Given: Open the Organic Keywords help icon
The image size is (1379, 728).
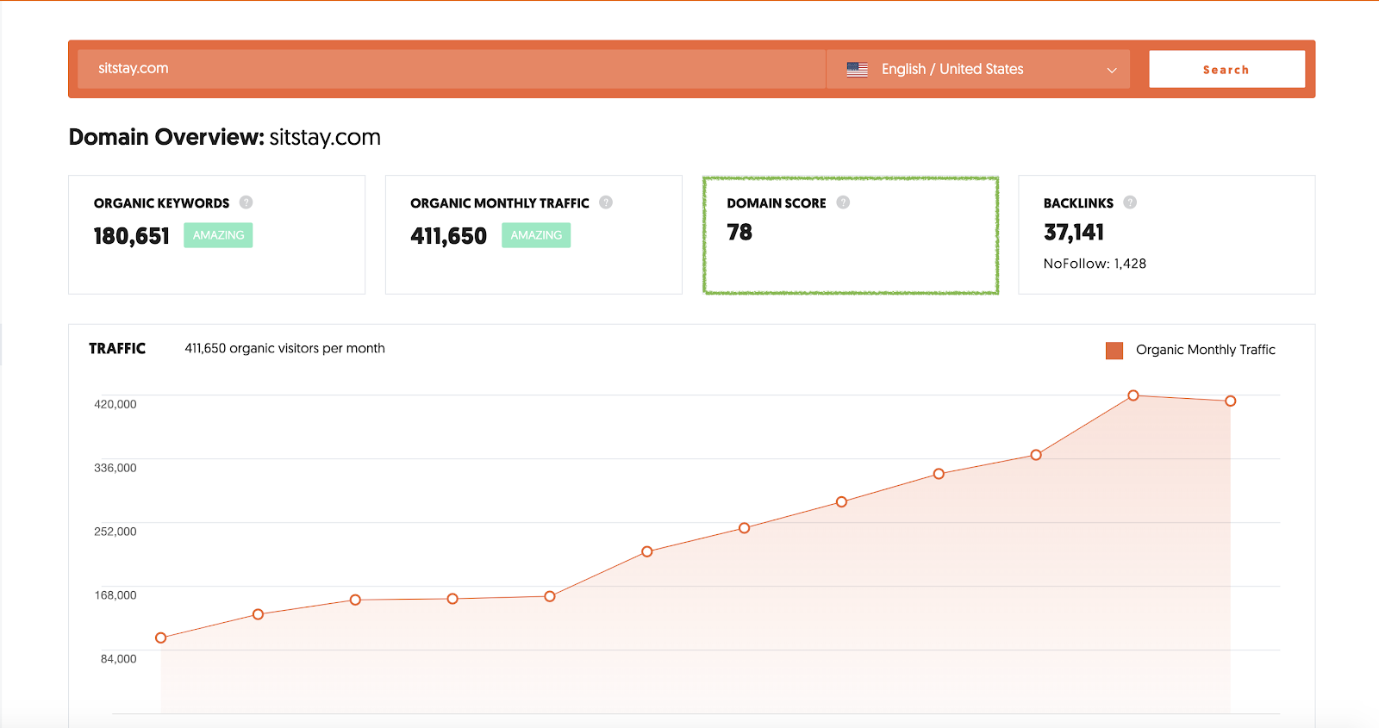Looking at the screenshot, I should click(246, 202).
